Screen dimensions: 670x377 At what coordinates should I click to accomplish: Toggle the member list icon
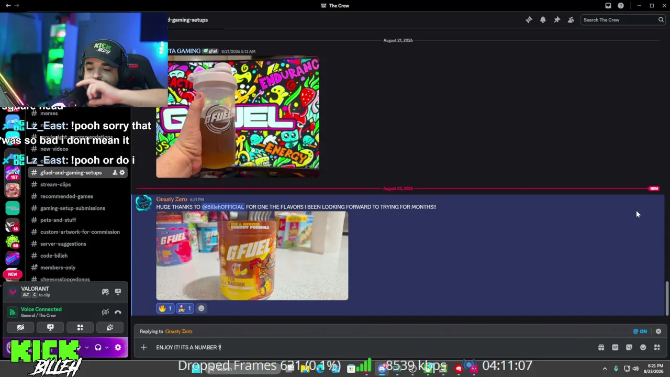click(571, 20)
